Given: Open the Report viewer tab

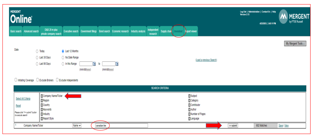Looking at the screenshot, I should click(191, 31).
